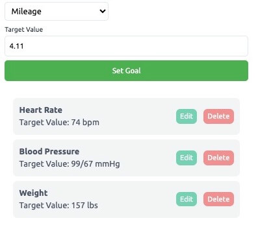Focus the Target Value input field
Screen dimensions: 258x238
126,46
